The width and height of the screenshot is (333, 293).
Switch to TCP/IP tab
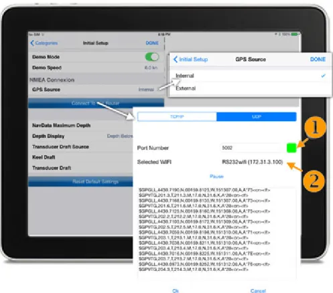coord(177,116)
